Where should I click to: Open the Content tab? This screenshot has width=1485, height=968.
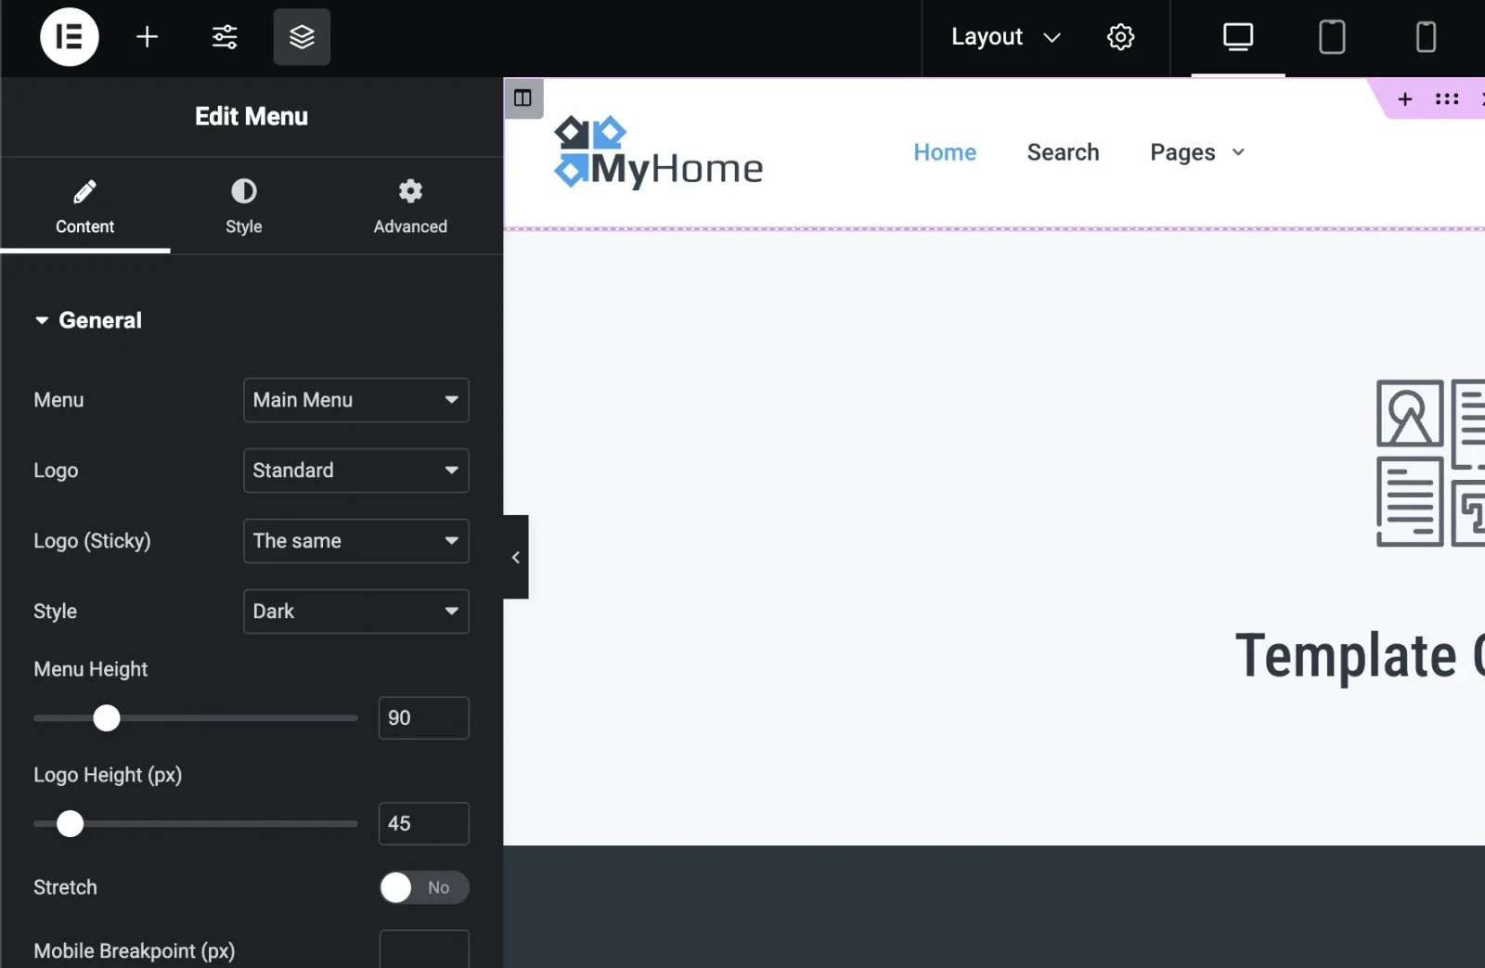click(84, 206)
